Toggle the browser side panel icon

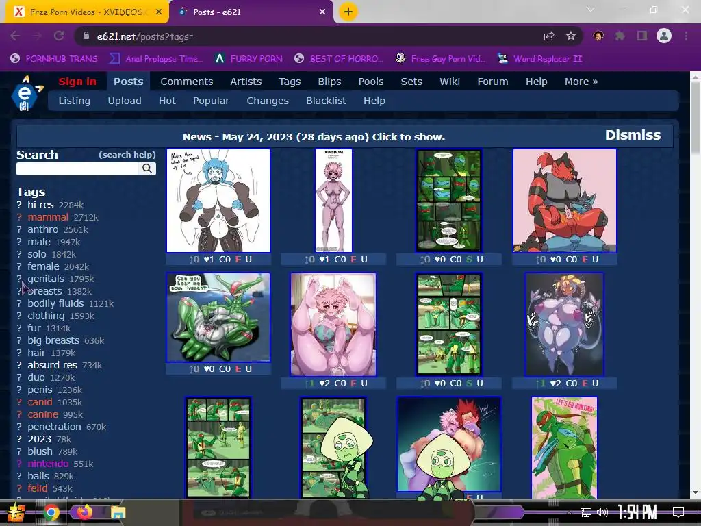[x=642, y=36]
